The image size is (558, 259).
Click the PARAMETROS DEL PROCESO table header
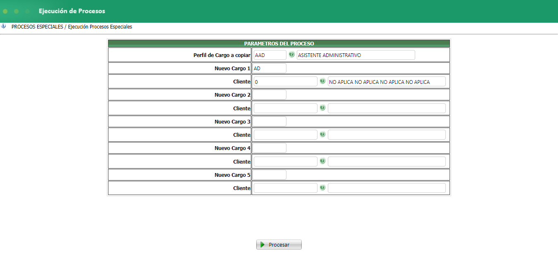279,43
